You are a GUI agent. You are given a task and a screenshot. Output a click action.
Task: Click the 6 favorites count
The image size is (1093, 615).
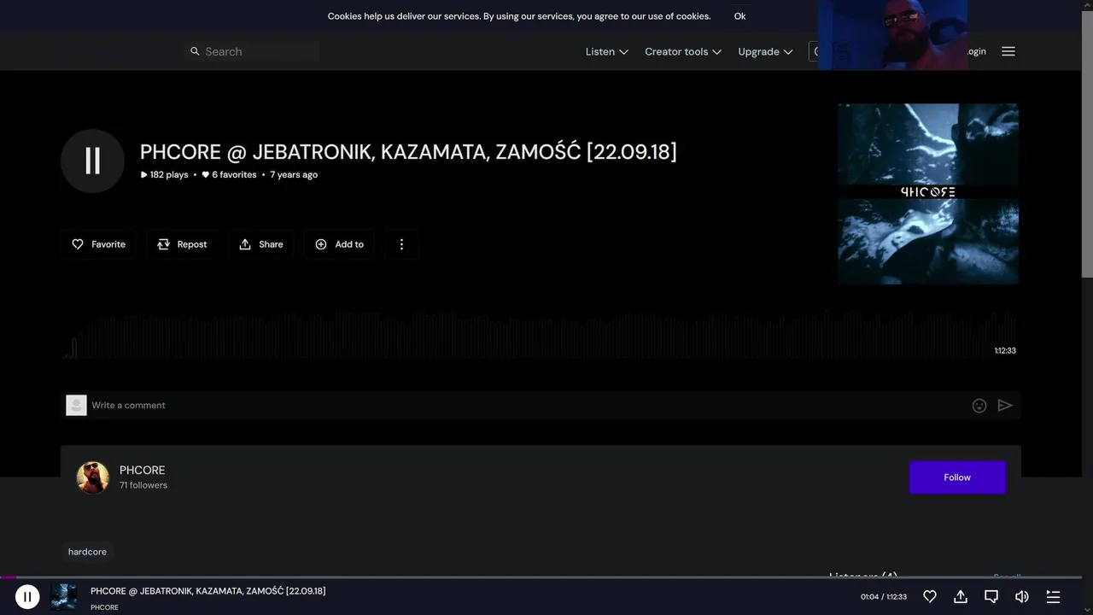(229, 174)
